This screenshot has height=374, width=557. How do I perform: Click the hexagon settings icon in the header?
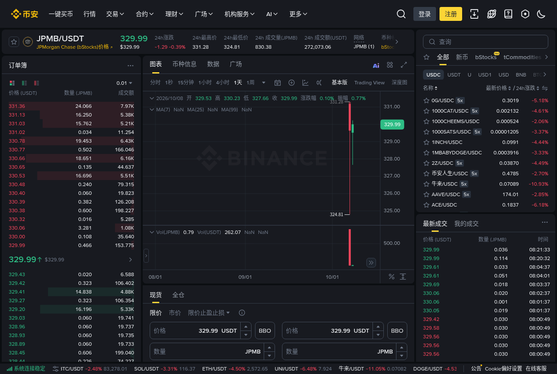[525, 14]
